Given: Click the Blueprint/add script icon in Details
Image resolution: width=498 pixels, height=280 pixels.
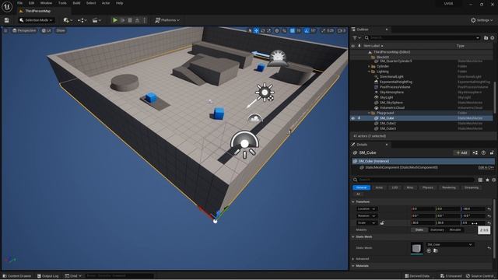Looking at the screenshot, I should point(475,152).
